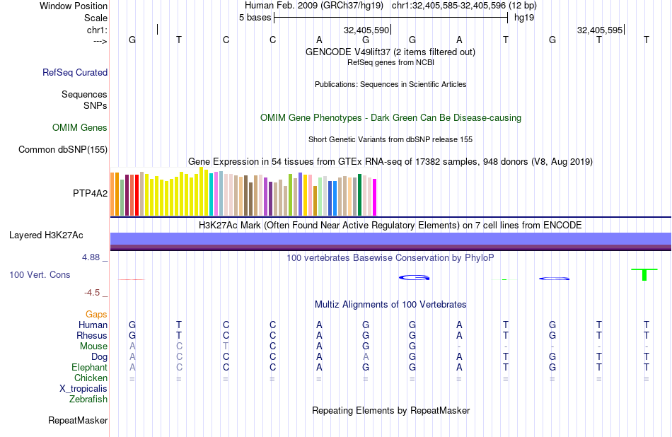Screen dimensions: 672x437
Task: Click the Common dbSNP(155) track label
Action: pyautogui.click(x=63, y=149)
